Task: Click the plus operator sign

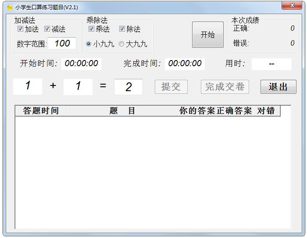Action: click(53, 85)
